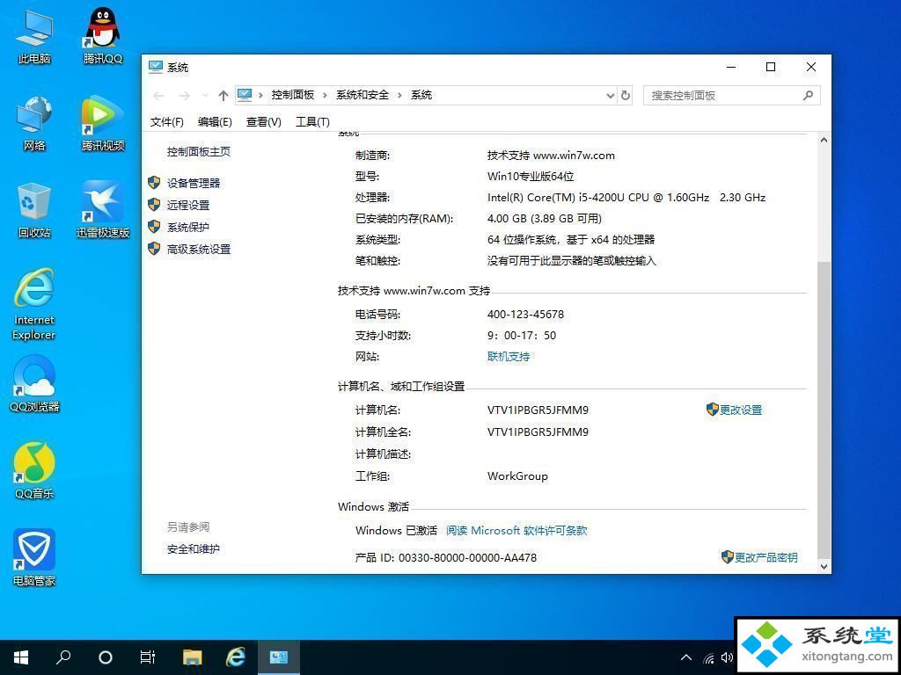The height and width of the screenshot is (675, 901).
Task: Read Microsoft 软件许可条款 link
Action: 516,531
